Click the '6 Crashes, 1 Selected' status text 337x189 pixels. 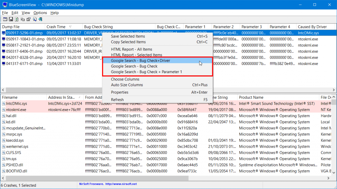tap(19, 185)
